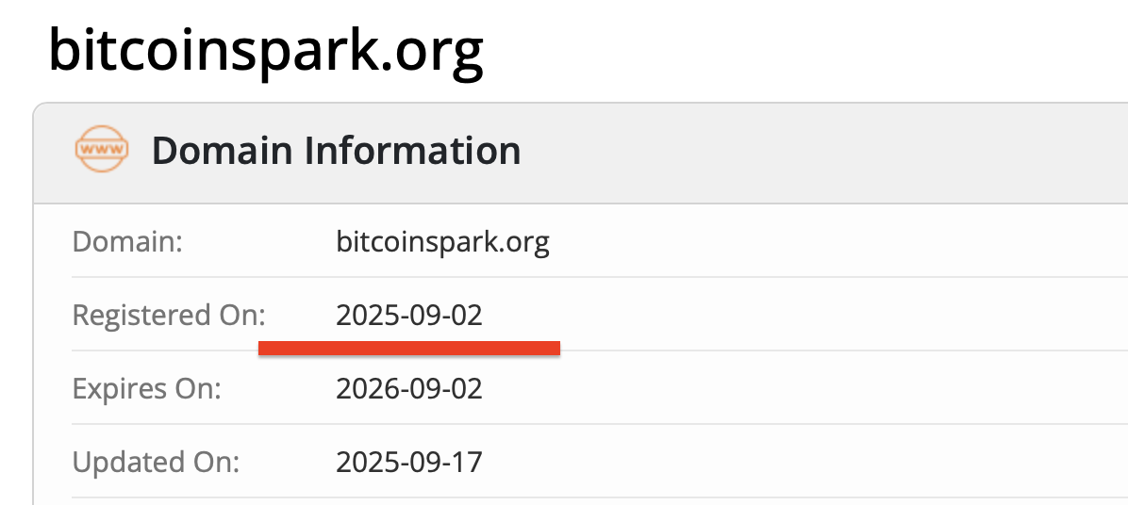This screenshot has height=505, width=1128.
Task: Click the "Expires On:" label
Action: pos(146,388)
